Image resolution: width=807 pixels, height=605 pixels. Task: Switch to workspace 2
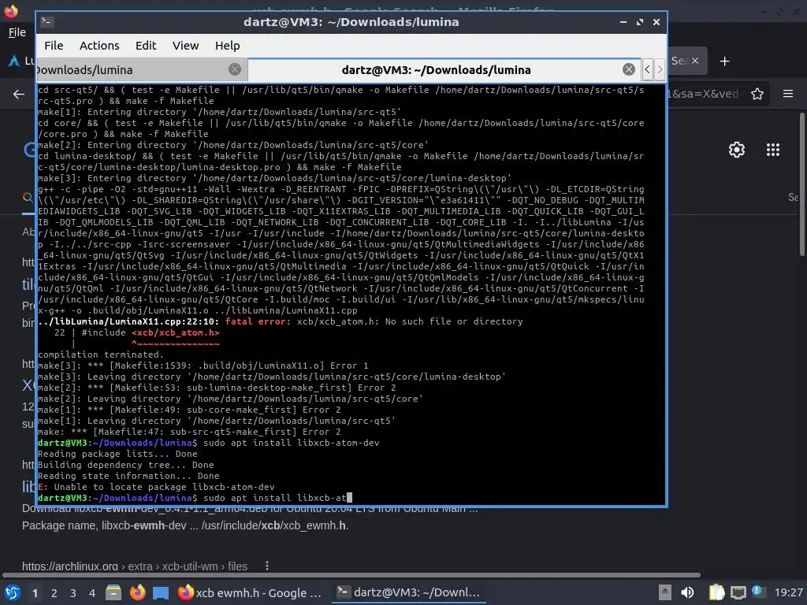pos(54,593)
